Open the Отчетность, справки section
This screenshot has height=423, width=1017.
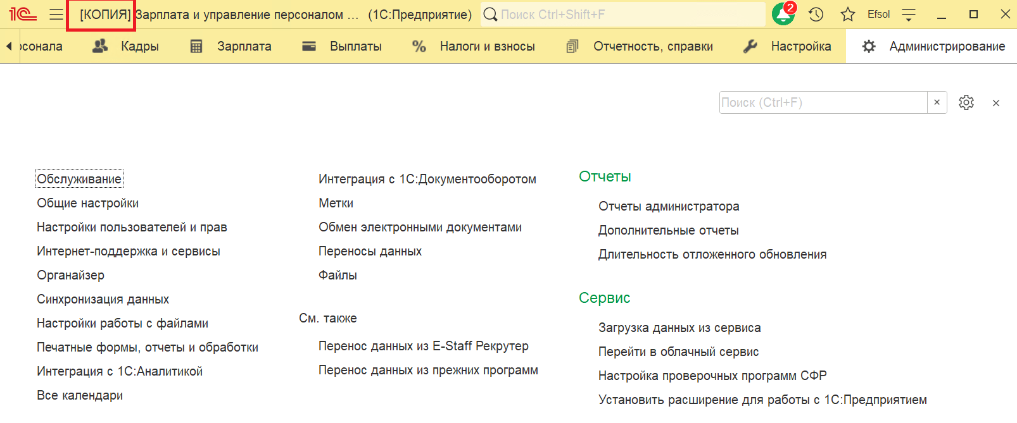point(653,46)
